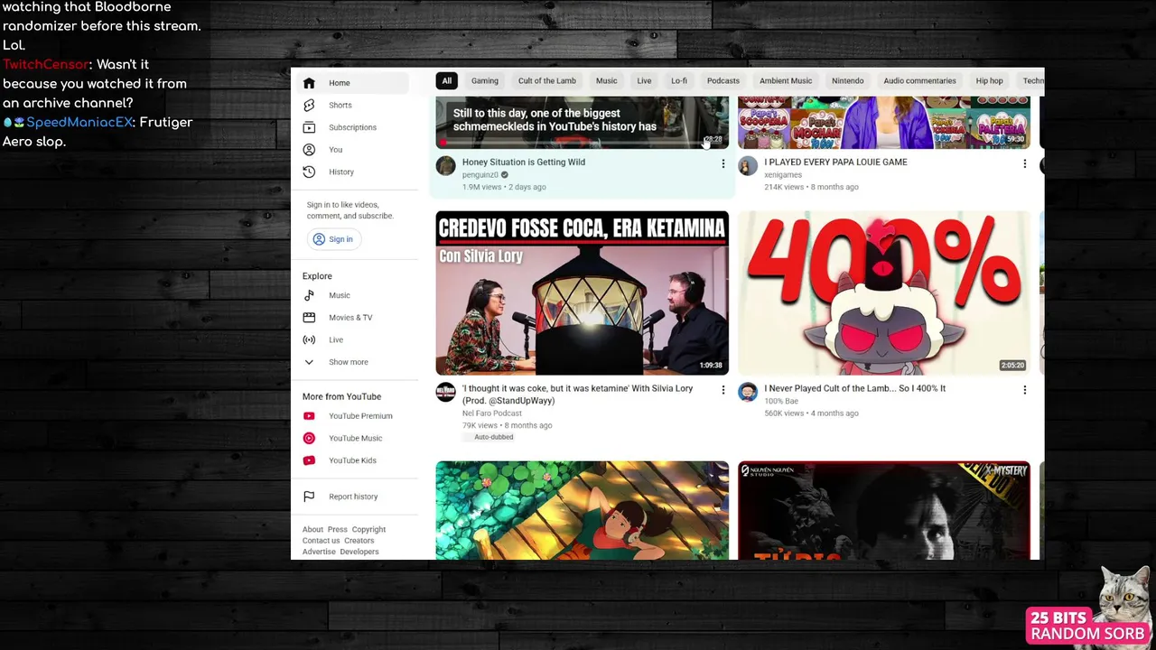Viewport: 1156px width, 650px height.
Task: Open the options menu for Silvia Lory podcast video
Action: point(722,390)
